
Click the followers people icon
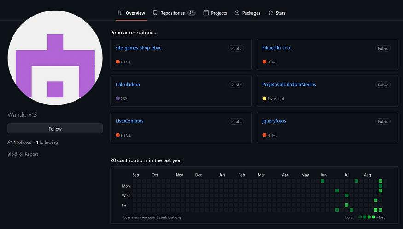(10, 143)
